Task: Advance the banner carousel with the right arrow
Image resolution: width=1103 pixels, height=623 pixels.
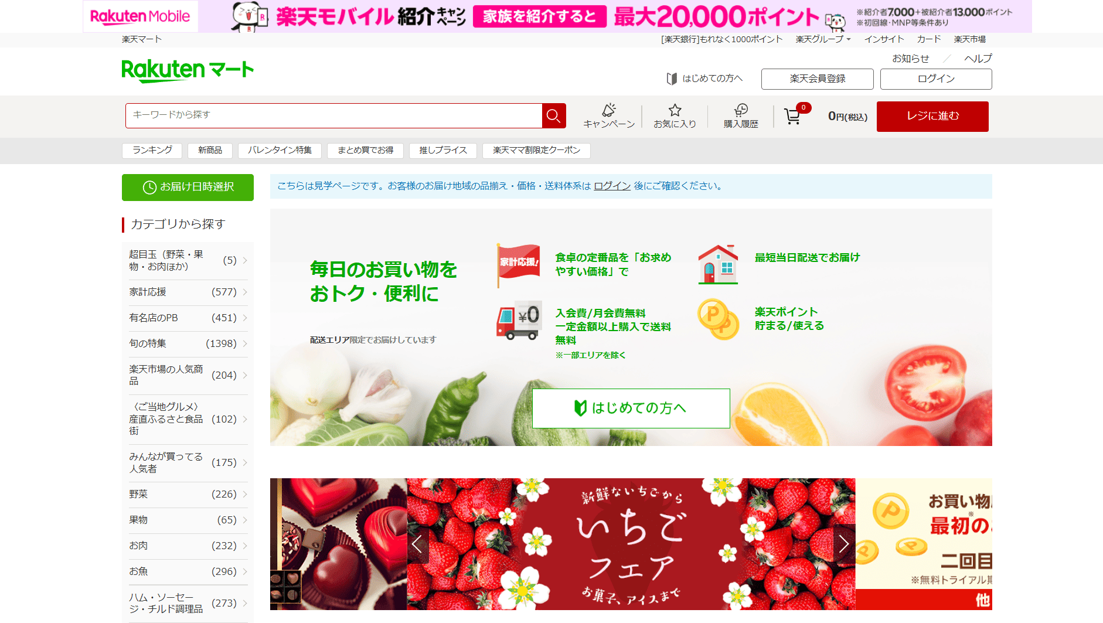Action: 844,544
